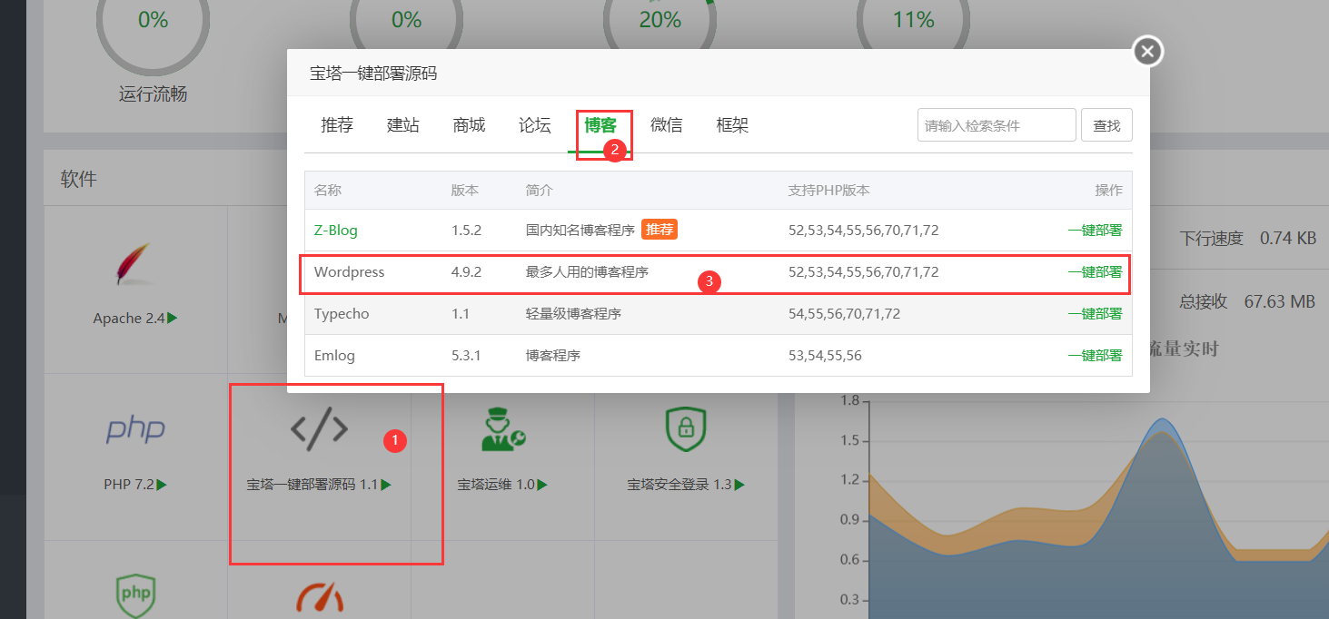The image size is (1329, 619).
Task: Click the 支持PHP版本 column header
Action: (829, 191)
